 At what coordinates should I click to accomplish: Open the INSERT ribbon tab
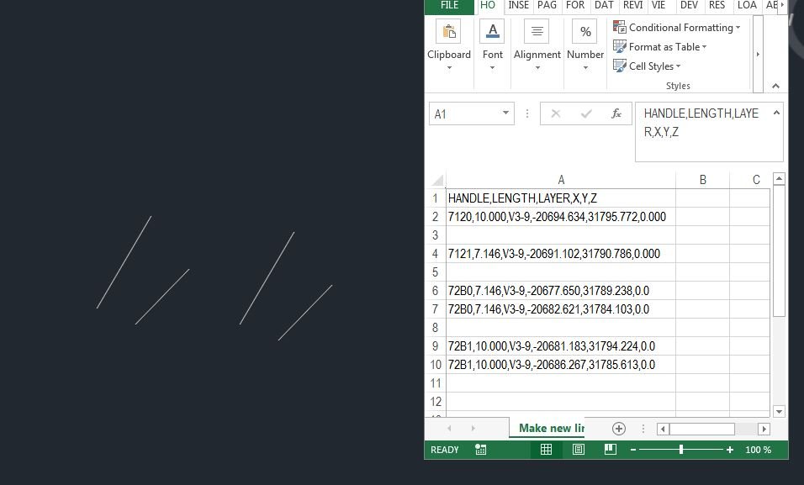tap(518, 6)
